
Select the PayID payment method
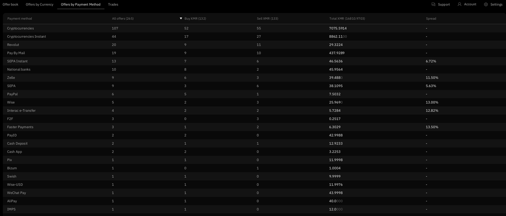click(x=12, y=135)
